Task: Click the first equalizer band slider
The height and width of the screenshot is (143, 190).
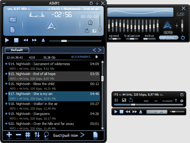Action: tap(109, 26)
